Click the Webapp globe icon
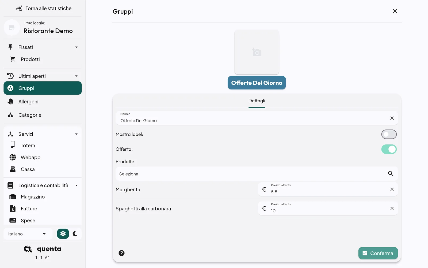The image size is (428, 268). tap(13, 157)
